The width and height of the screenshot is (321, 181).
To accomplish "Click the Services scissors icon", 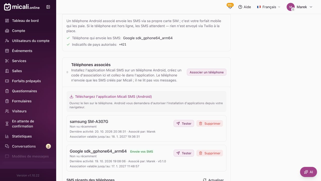I will click(7, 61).
